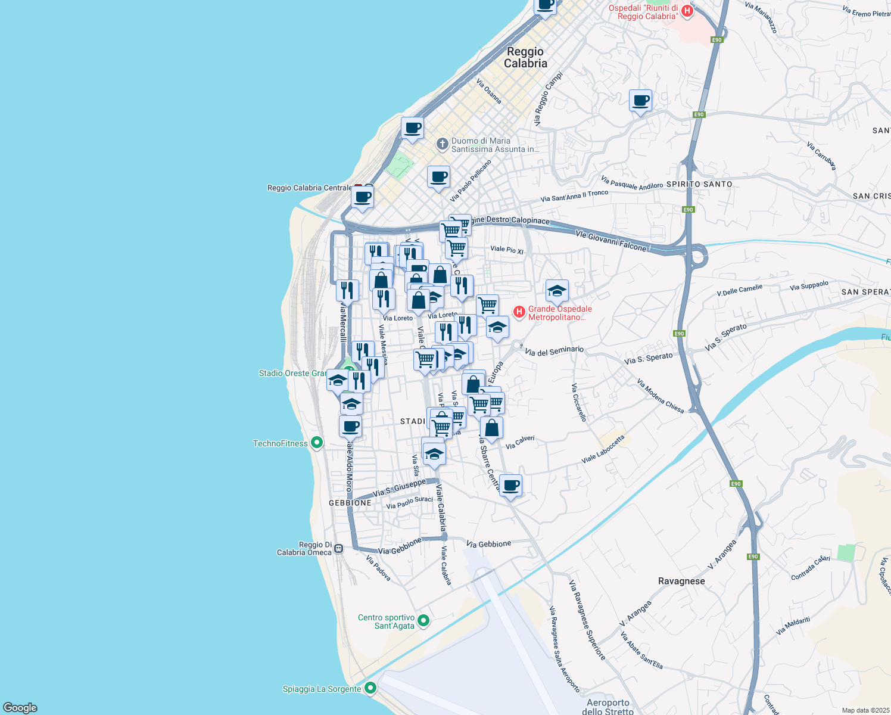
Task: Select the school marker south of Stadi label
Action: tap(434, 455)
